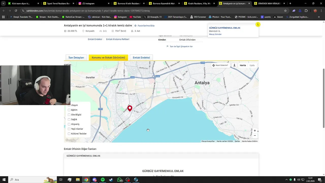Go back with the browser back arrow
Image resolution: width=325 pixels, height=183 pixels.
tap(4, 11)
